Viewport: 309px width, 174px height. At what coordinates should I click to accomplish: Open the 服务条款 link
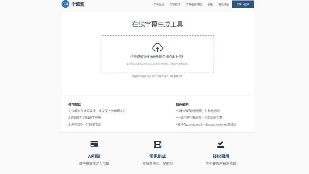176,76
